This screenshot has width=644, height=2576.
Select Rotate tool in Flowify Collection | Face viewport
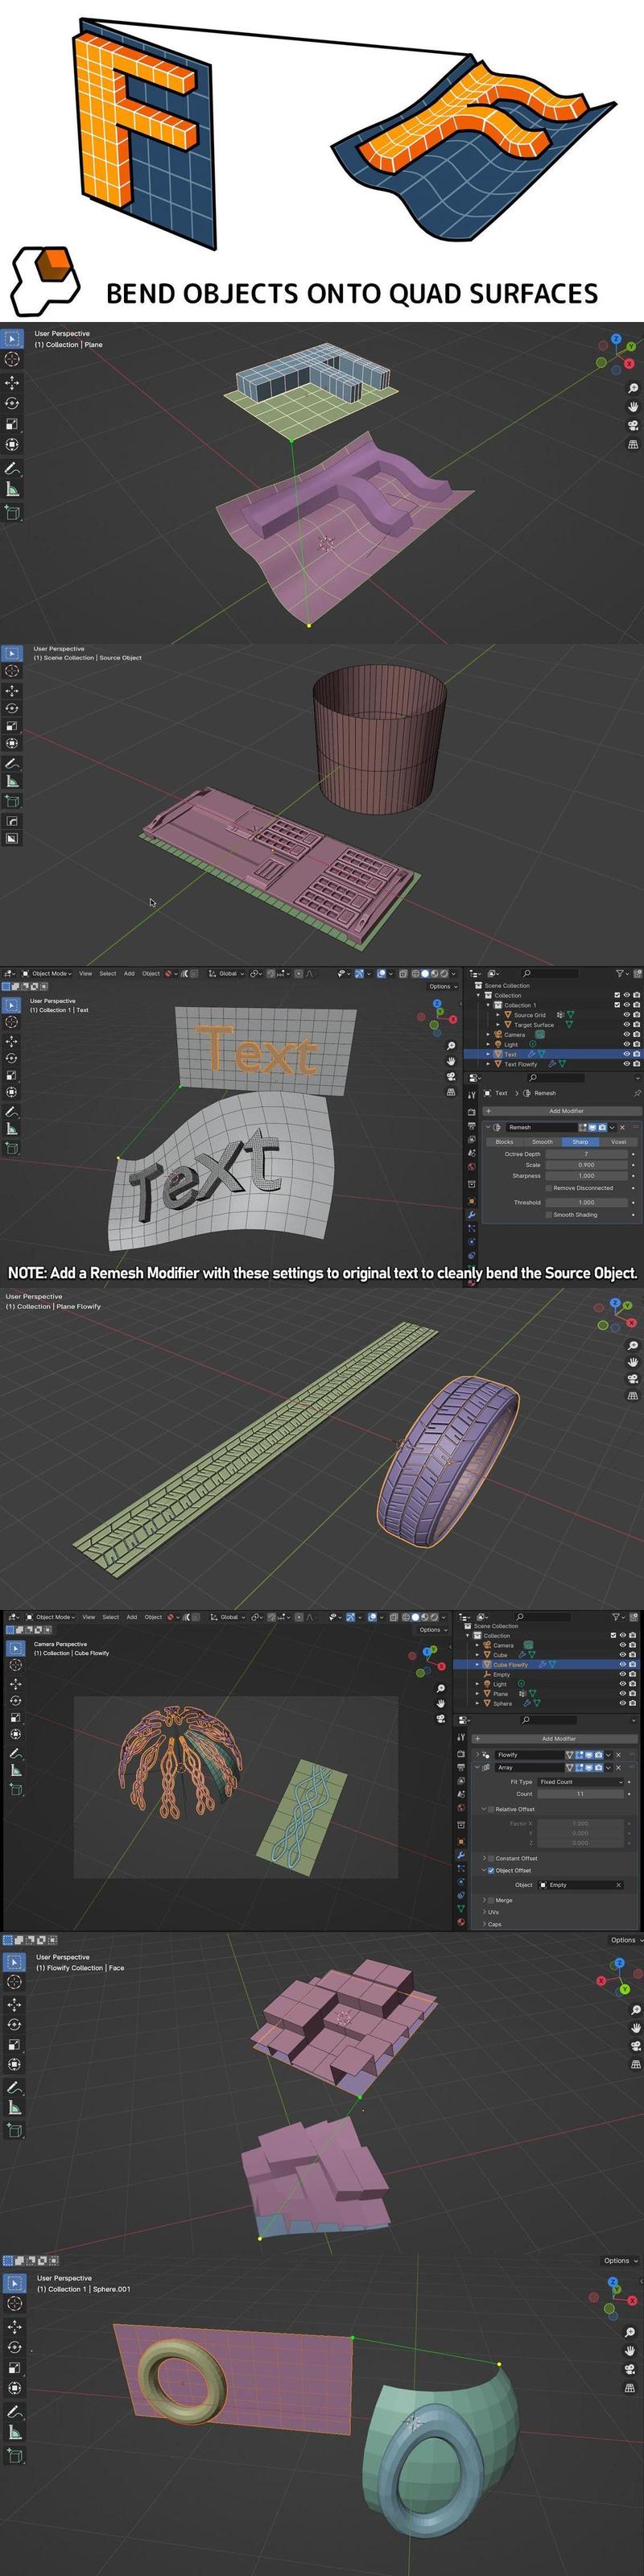(x=14, y=2024)
